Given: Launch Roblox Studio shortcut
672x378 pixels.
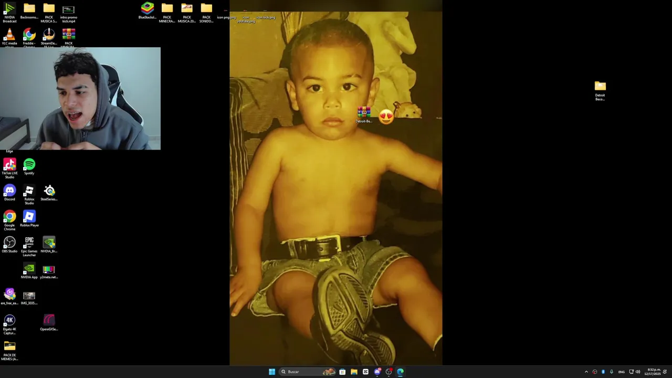Looking at the screenshot, I should tap(29, 194).
